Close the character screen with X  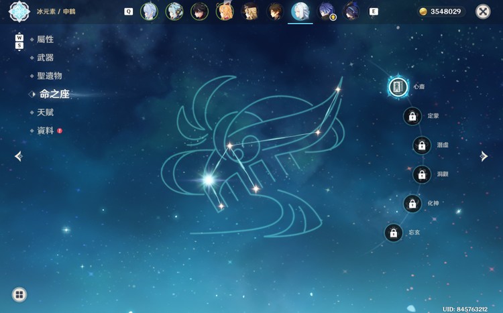[x=483, y=11]
